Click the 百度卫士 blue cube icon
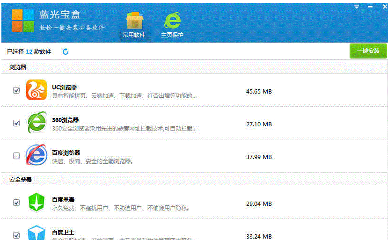The width and height of the screenshot is (388, 240). click(x=36, y=233)
